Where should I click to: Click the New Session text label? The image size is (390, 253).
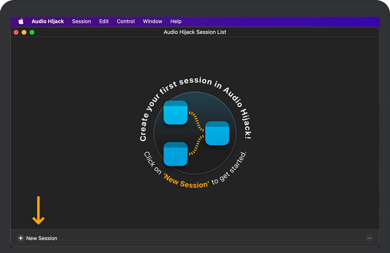(x=42, y=238)
